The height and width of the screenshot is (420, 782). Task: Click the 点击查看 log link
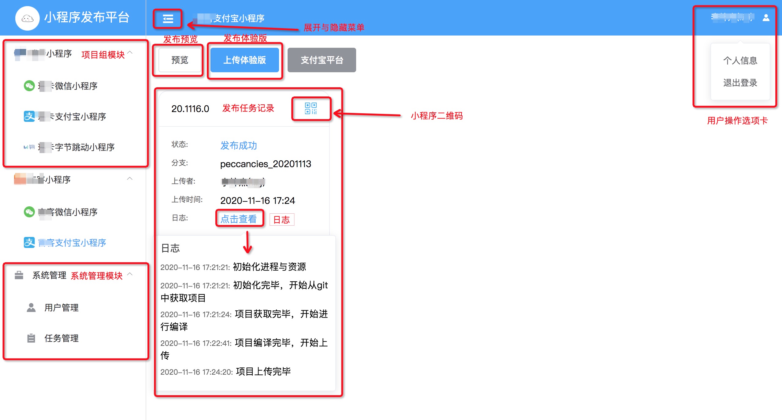tap(239, 219)
